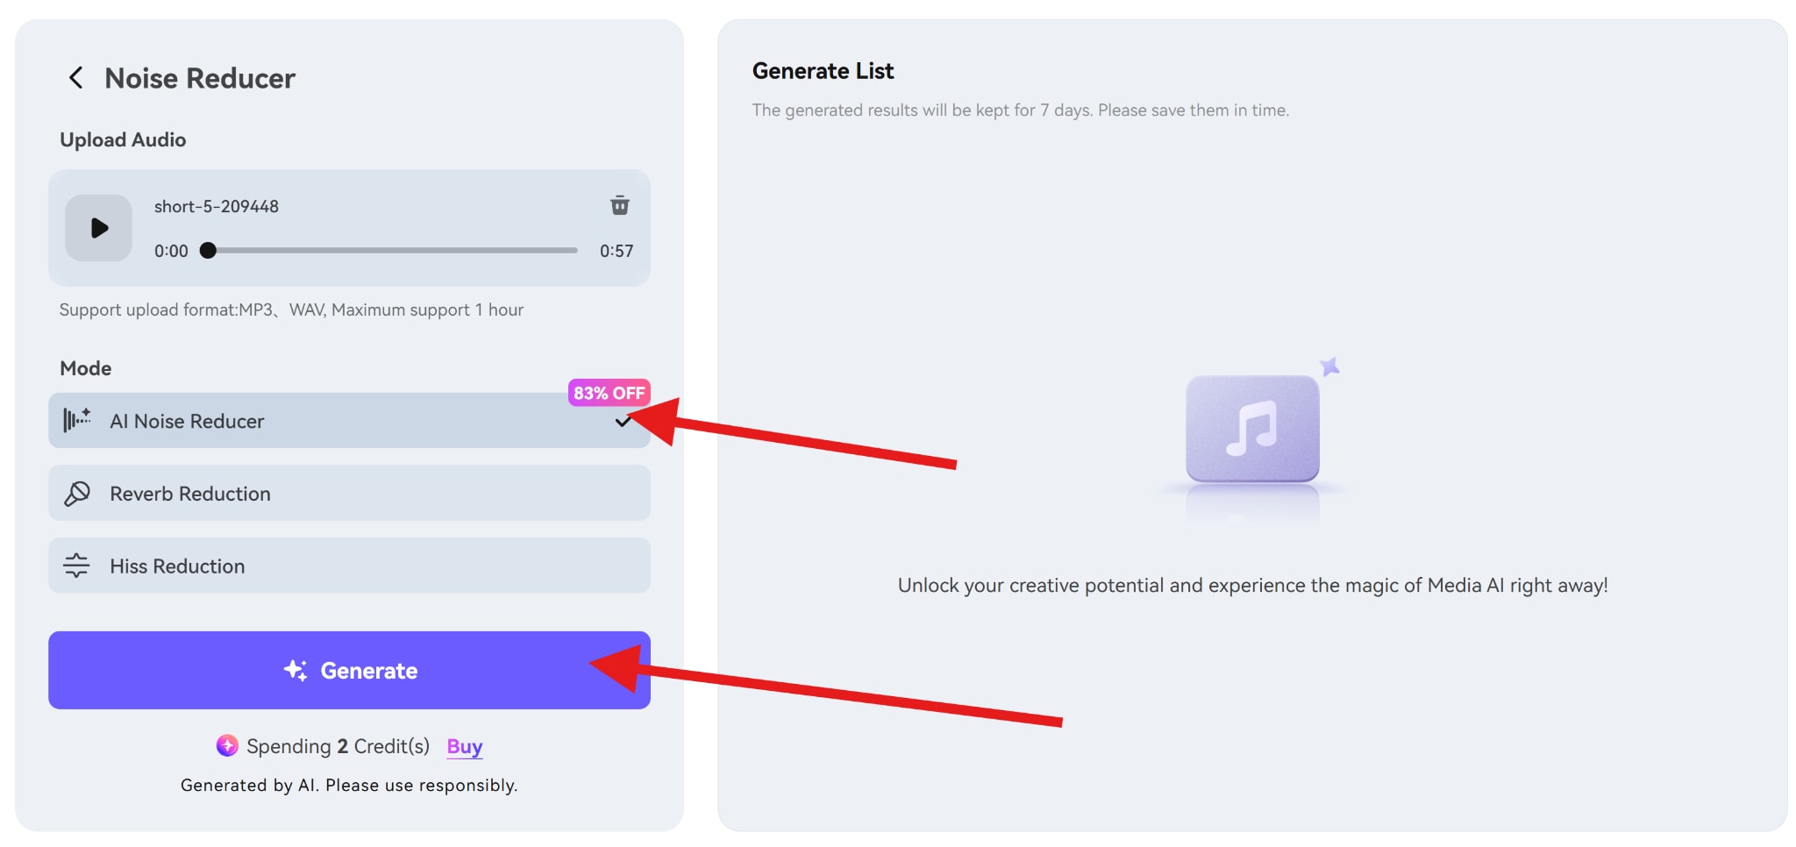The width and height of the screenshot is (1796, 847).
Task: Click the checkmark on AI Noise Reducer
Action: 624,421
